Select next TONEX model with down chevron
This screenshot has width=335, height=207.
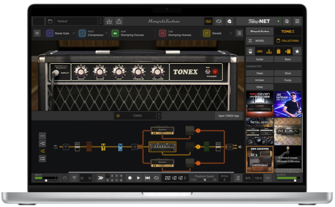[159, 118]
